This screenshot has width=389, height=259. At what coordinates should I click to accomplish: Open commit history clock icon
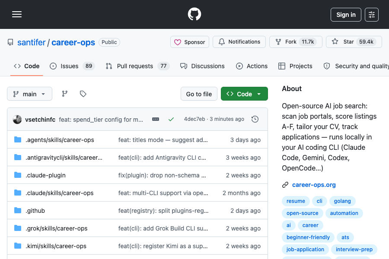coord(255,119)
